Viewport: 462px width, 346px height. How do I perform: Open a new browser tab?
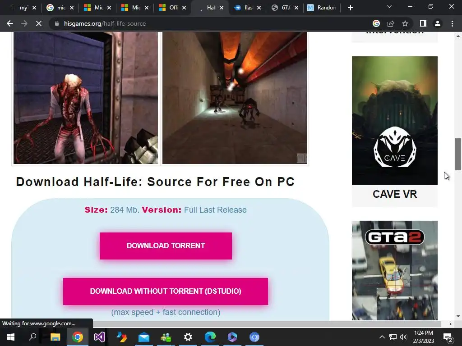350,8
